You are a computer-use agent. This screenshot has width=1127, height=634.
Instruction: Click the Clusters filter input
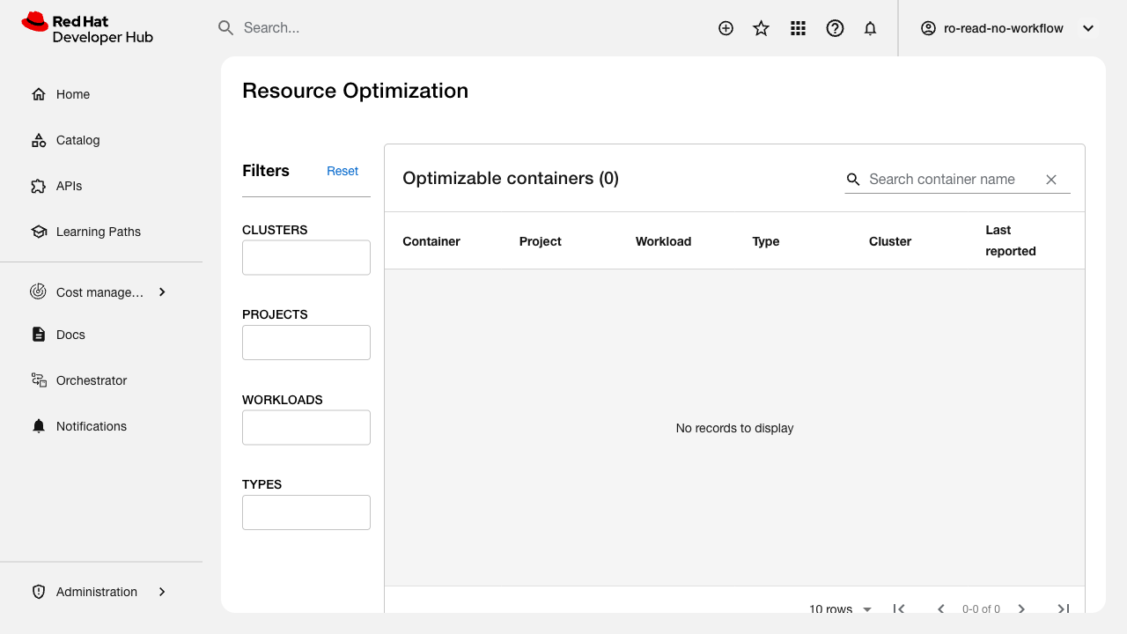click(306, 258)
